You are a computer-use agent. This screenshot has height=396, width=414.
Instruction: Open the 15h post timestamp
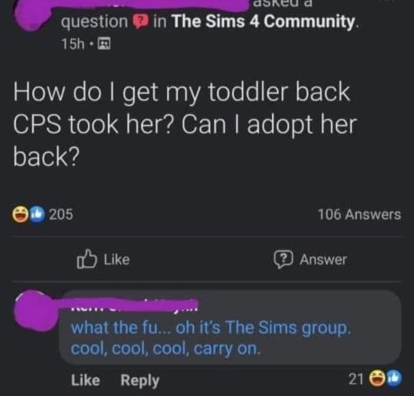pos(73,44)
